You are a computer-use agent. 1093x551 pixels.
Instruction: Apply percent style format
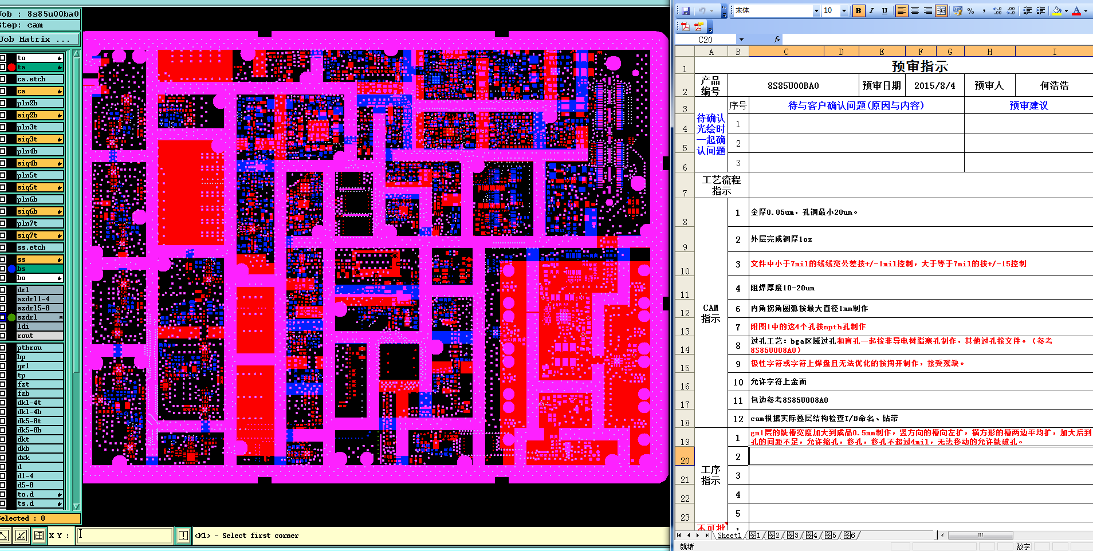click(971, 11)
